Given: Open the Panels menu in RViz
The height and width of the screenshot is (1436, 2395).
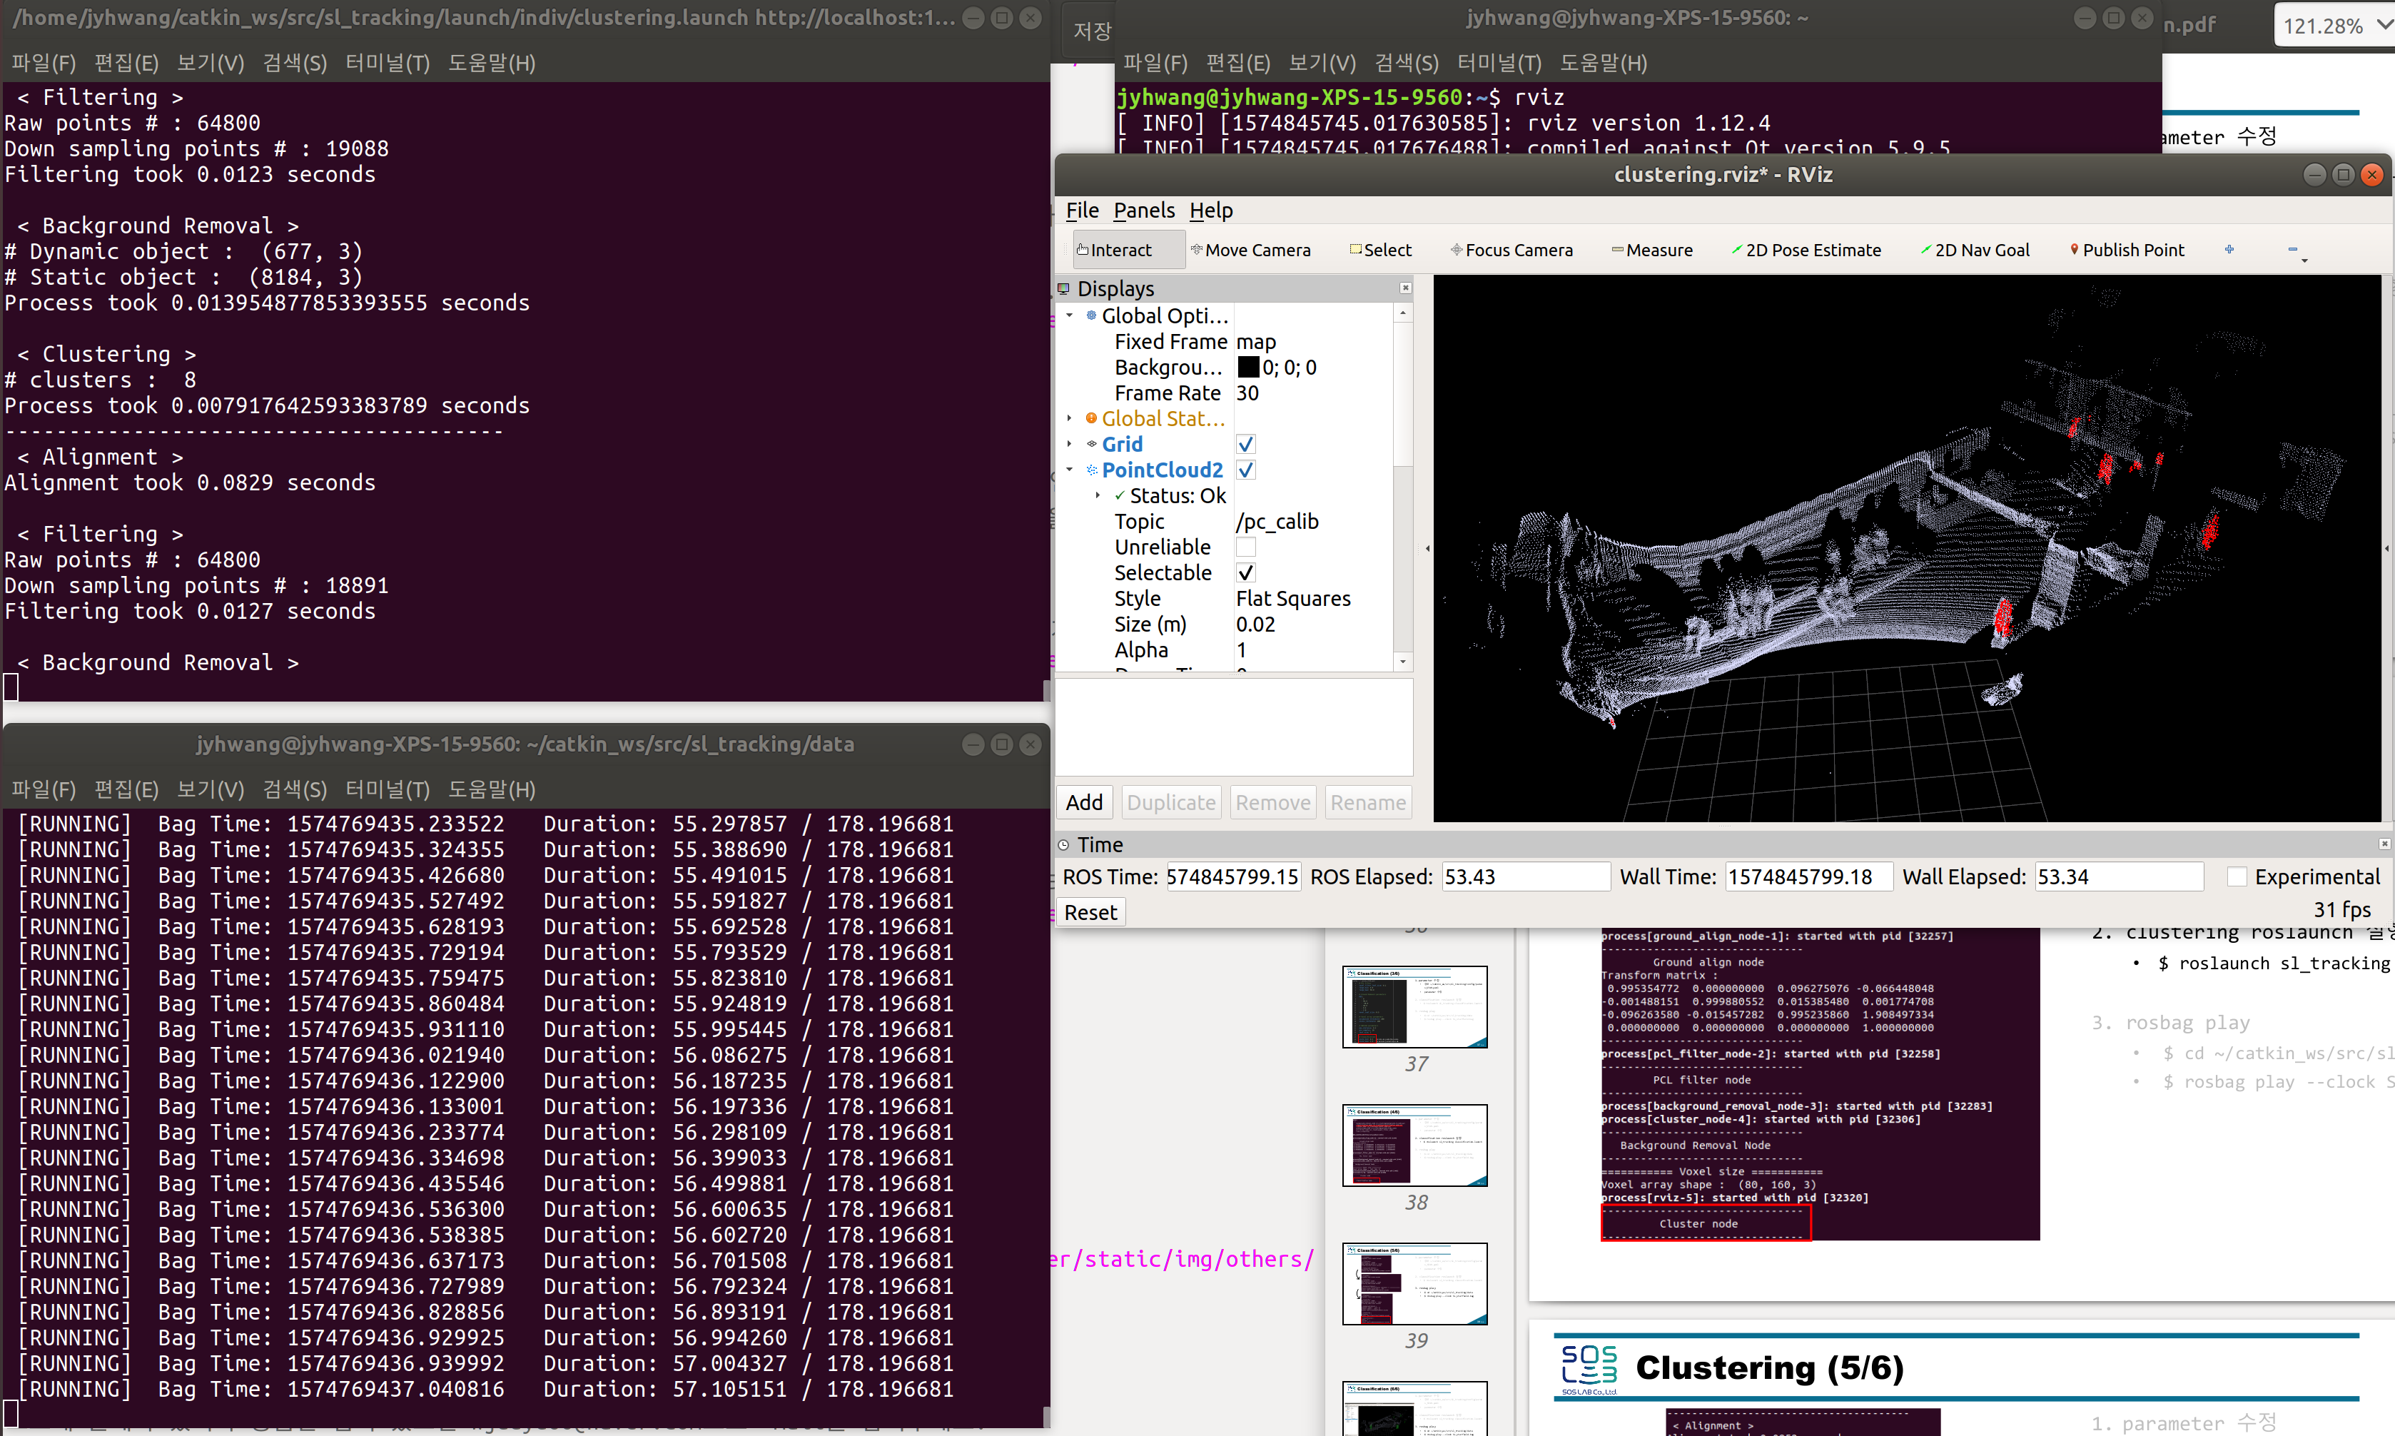Looking at the screenshot, I should 1143,210.
